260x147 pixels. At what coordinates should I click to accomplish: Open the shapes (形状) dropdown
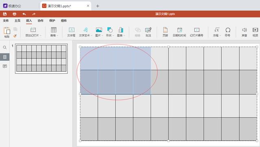pyautogui.click(x=113, y=36)
